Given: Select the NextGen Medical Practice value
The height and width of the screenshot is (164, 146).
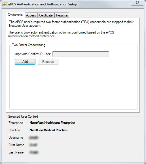Looking at the screenshot, I should (x=48, y=130).
